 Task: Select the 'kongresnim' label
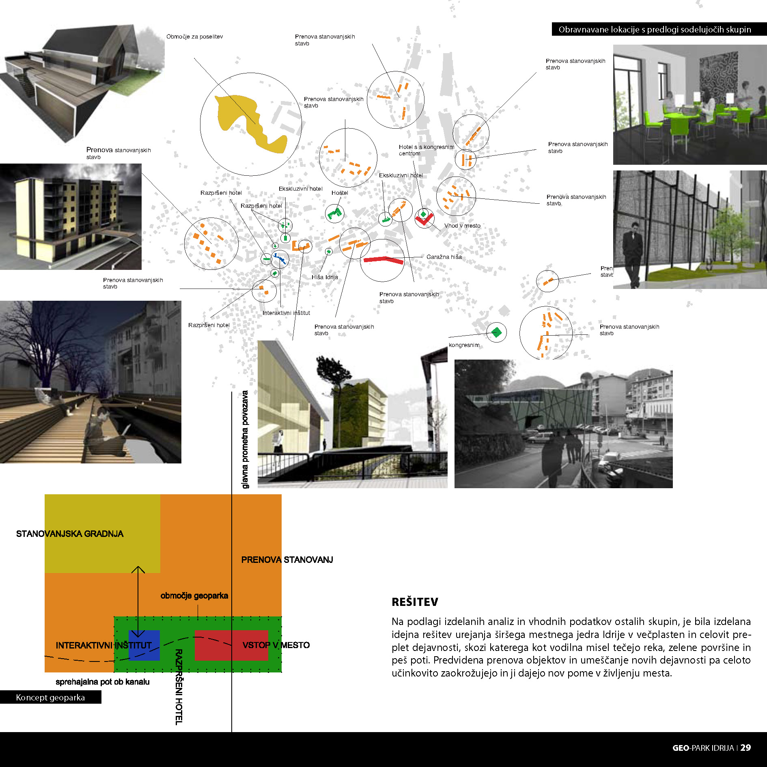(464, 345)
